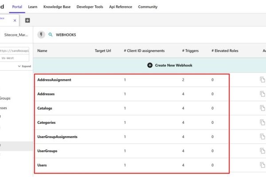The width and height of the screenshot is (266, 177).
Task: Open the UserGroupAssignments webhook
Action: pos(57,137)
